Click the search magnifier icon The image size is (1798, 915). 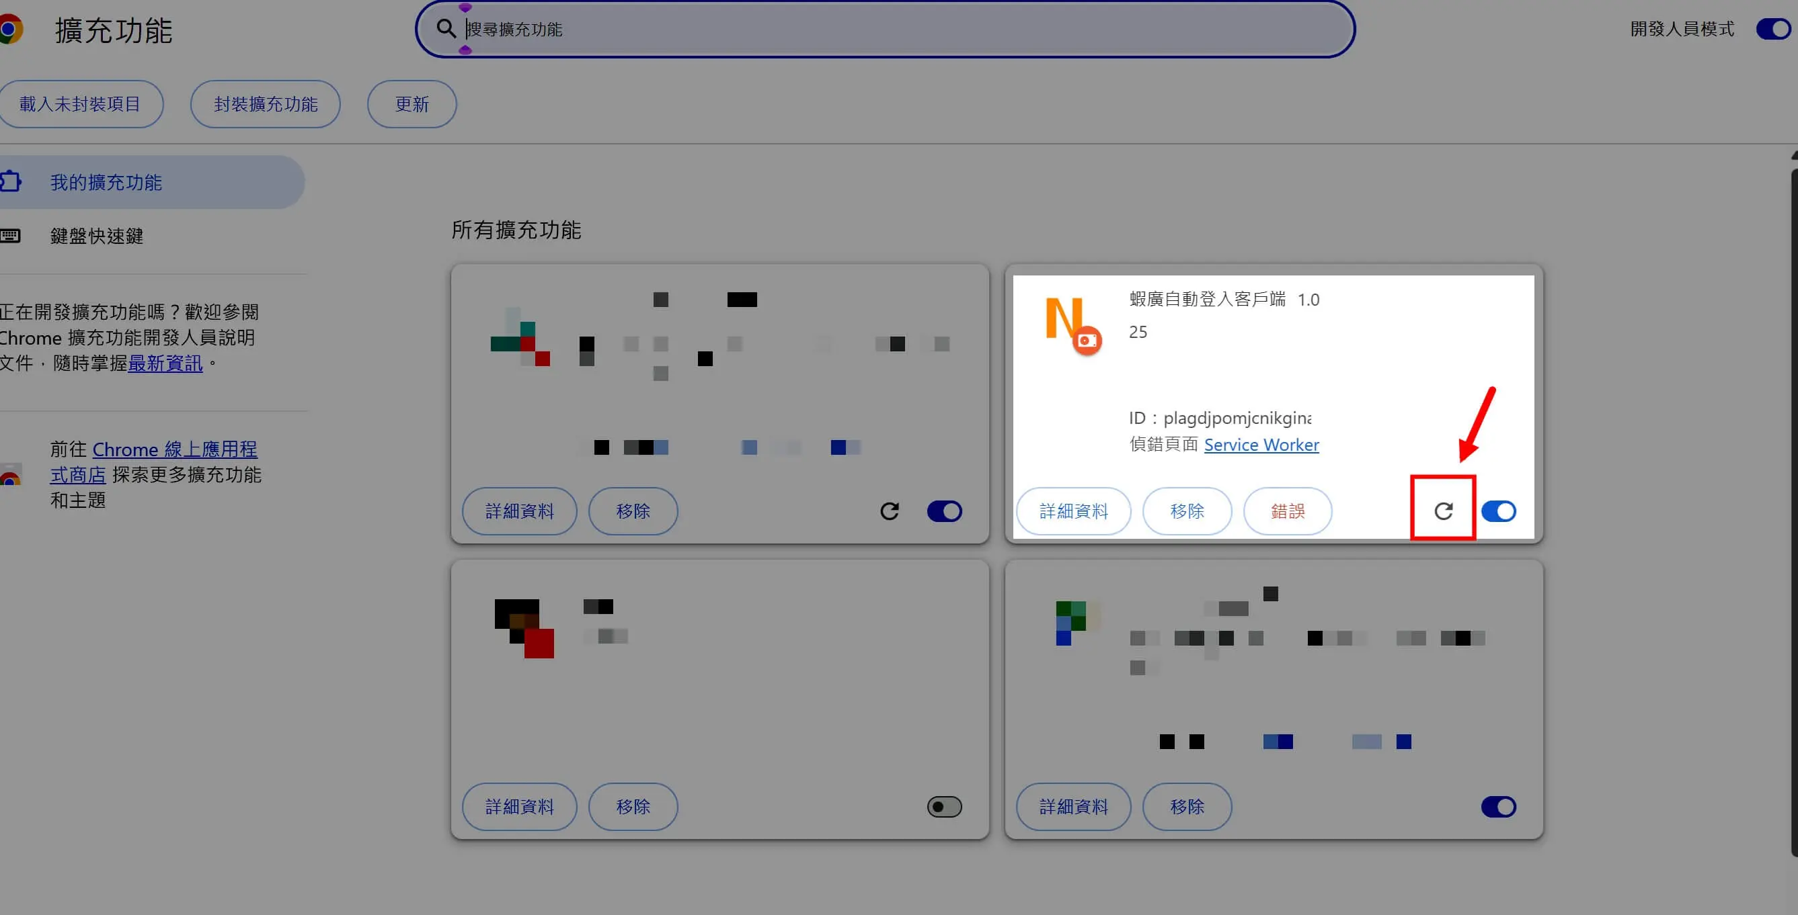click(x=445, y=29)
